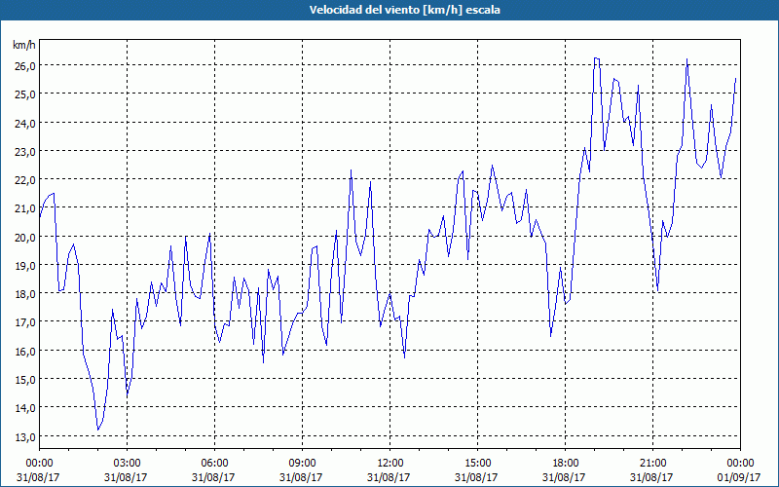Click the 15:00 time label
This screenshot has width=779, height=487.
click(477, 463)
